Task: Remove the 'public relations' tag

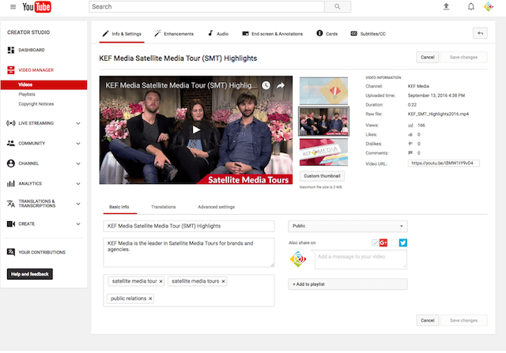Action: [150, 299]
